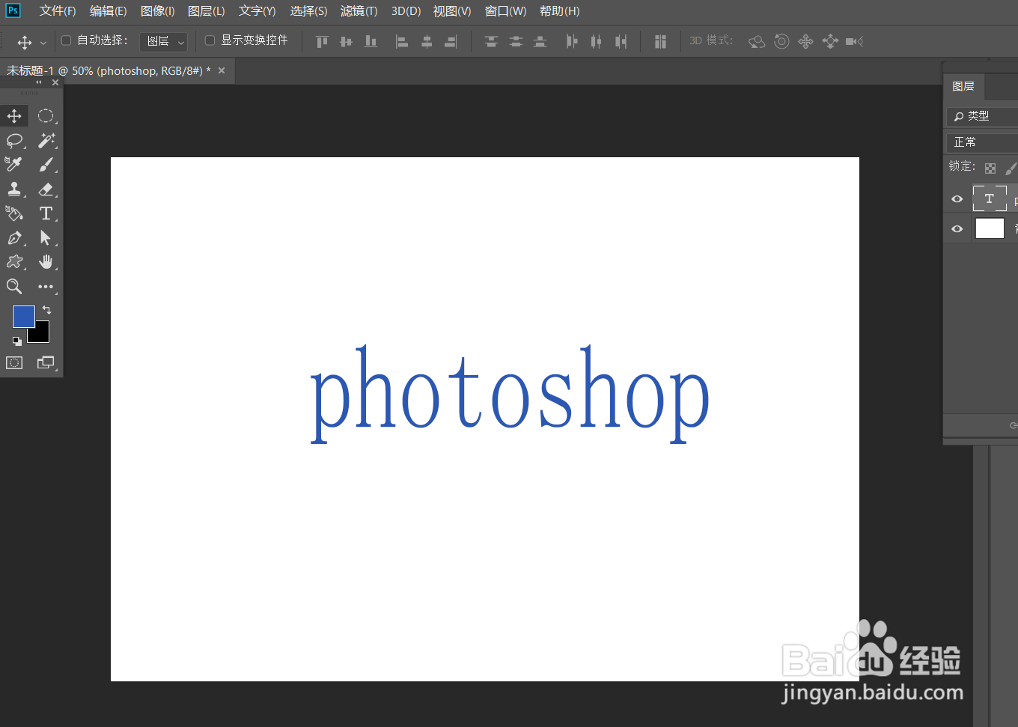Enable the 自动选择 checkbox
Viewport: 1018px width, 727px height.
coord(66,40)
